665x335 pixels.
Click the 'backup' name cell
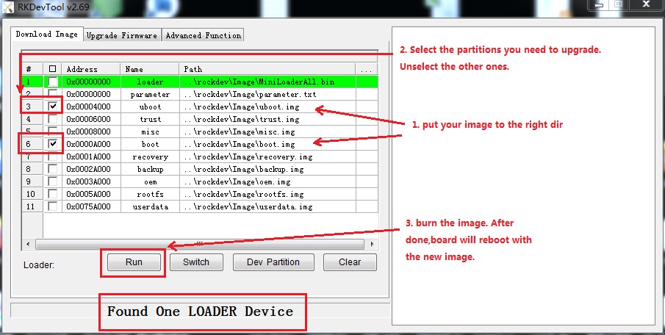(150, 169)
